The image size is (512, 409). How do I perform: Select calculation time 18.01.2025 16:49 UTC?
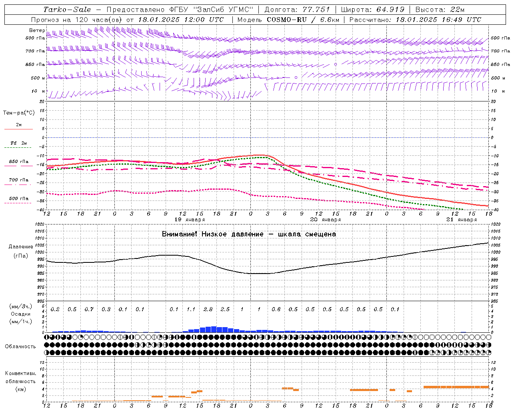point(438,20)
